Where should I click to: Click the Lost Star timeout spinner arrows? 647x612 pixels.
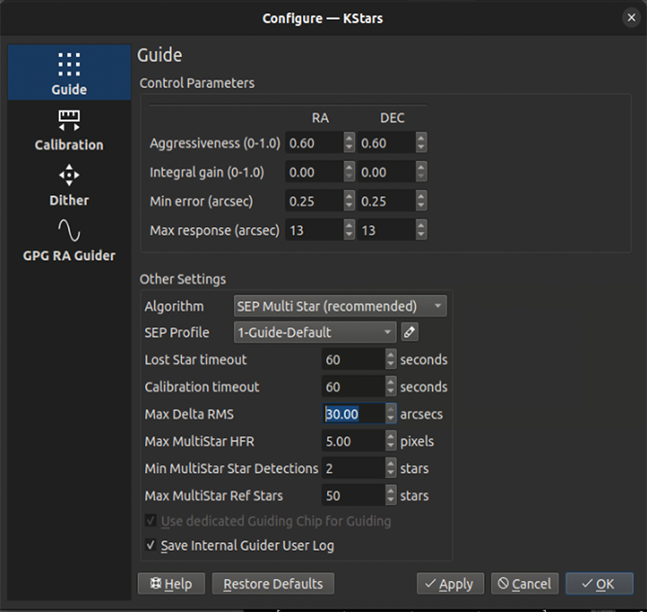(391, 359)
